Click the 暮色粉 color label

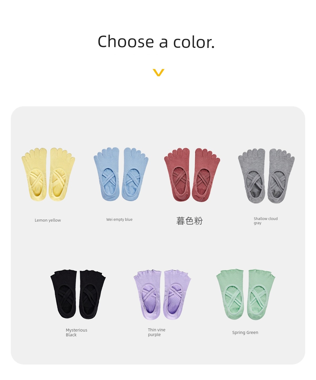point(190,221)
